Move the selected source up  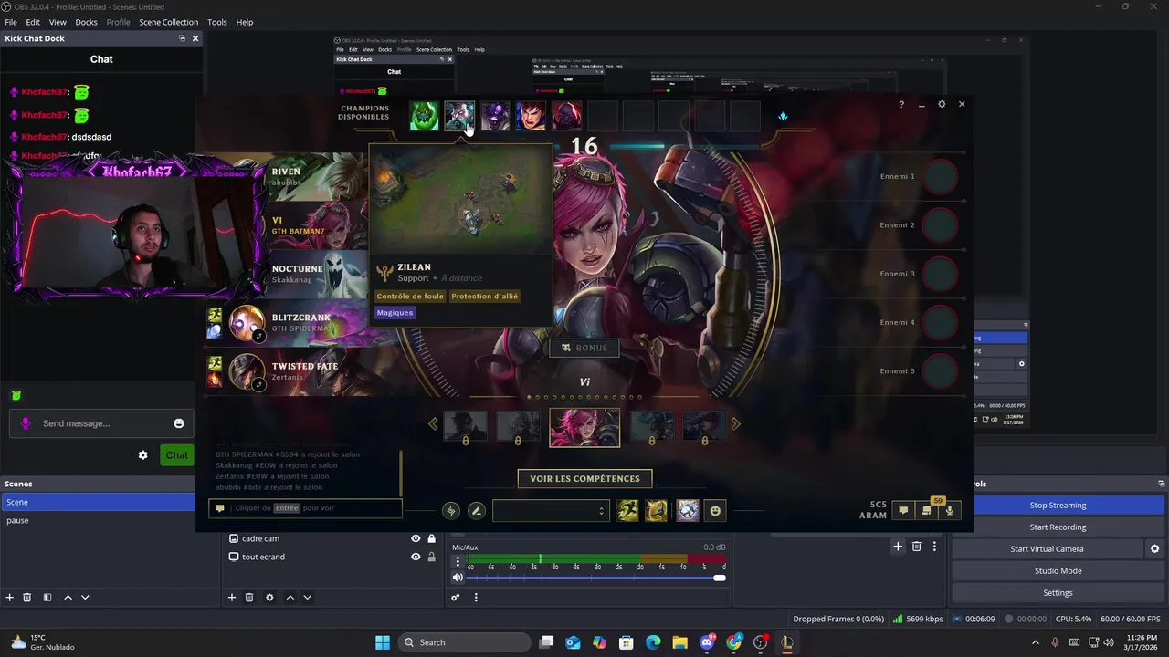[290, 597]
